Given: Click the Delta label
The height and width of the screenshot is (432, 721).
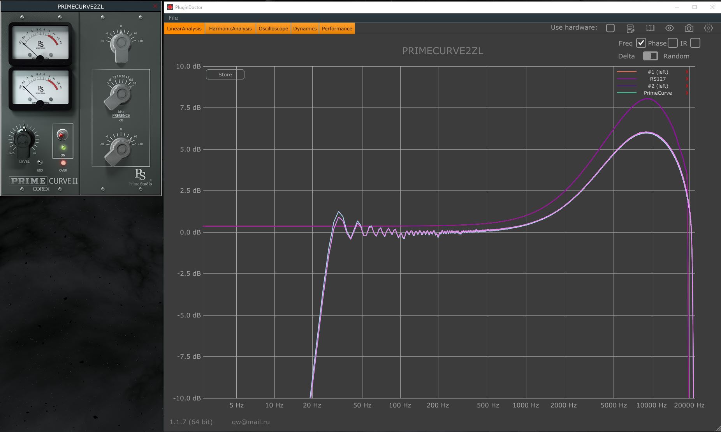Looking at the screenshot, I should coord(626,56).
